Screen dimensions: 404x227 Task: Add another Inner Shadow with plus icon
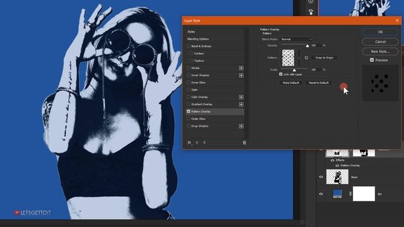coord(241,75)
